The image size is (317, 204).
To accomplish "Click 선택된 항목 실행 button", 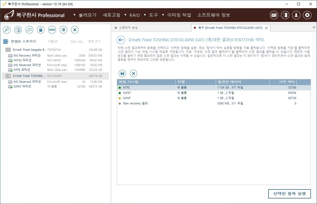I will (x=289, y=194).
